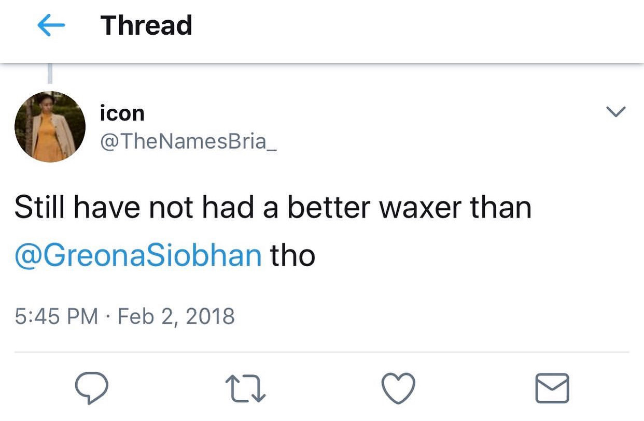
Task: Tap the "Thread" header title
Action: (x=146, y=26)
